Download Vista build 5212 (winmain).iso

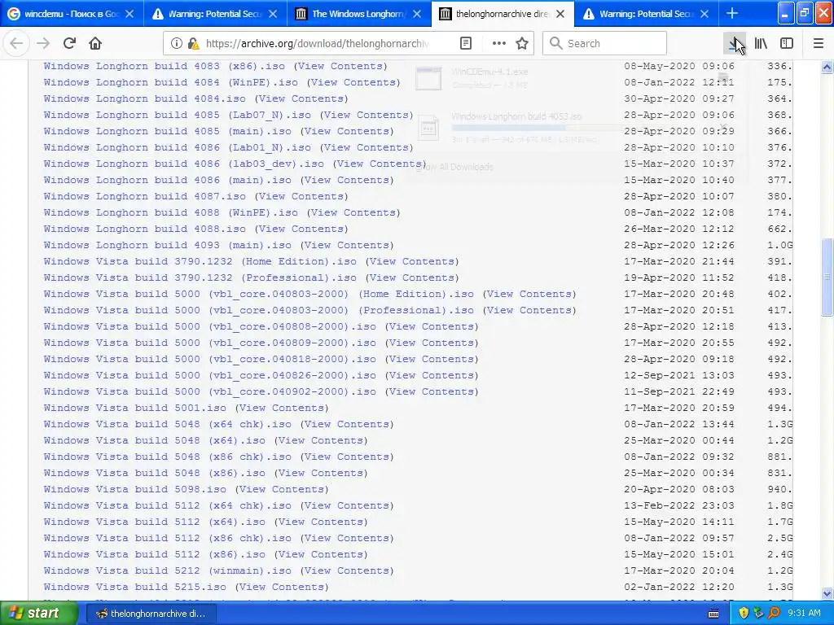tap(167, 570)
